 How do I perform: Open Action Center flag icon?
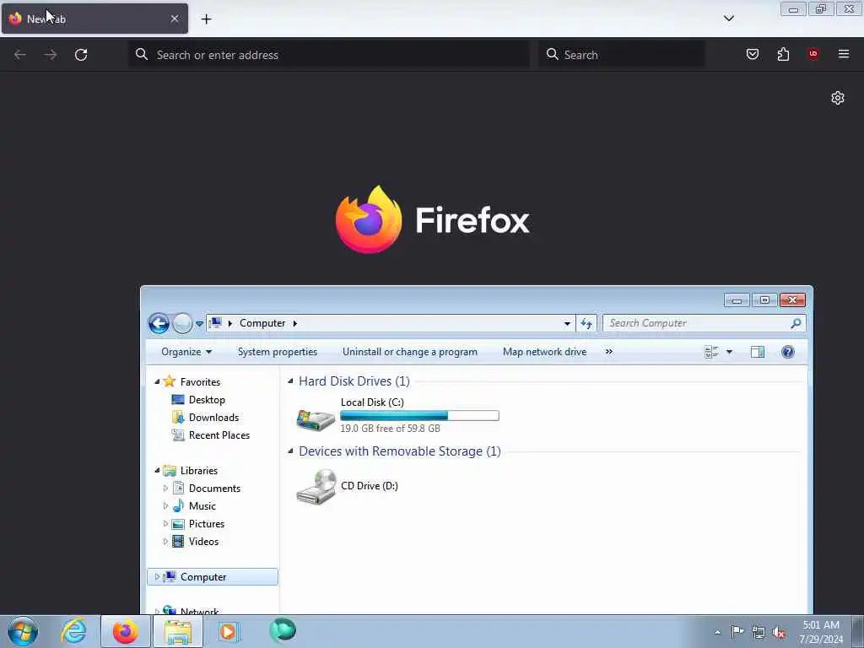click(737, 631)
